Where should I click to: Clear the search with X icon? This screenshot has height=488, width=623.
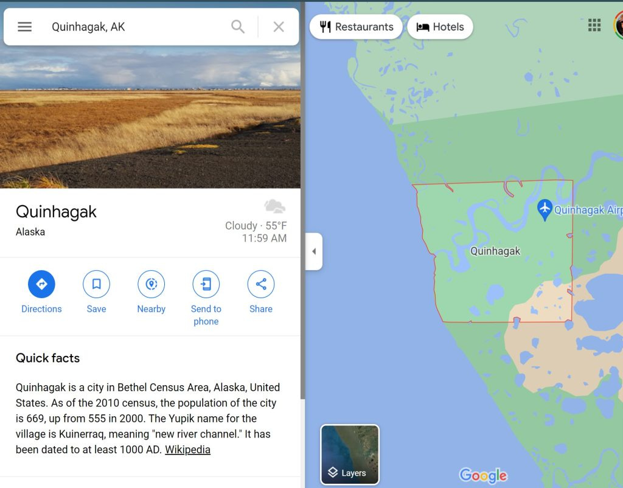click(279, 27)
